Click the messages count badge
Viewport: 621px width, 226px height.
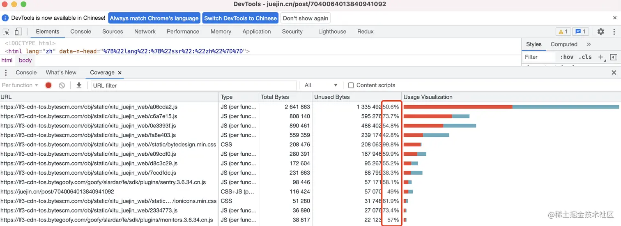[580, 32]
